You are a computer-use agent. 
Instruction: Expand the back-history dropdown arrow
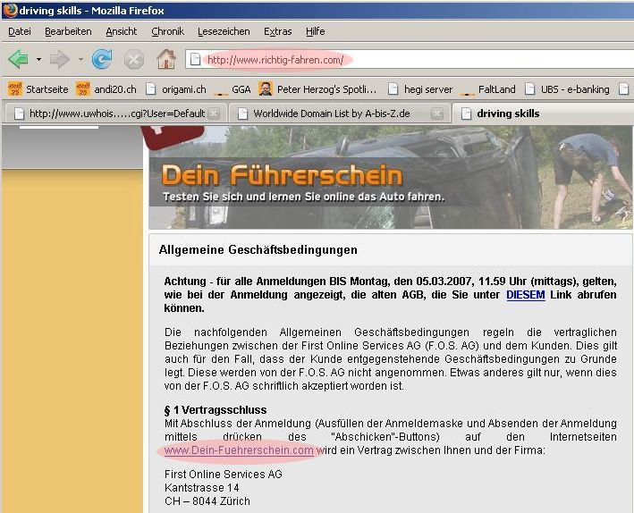pyautogui.click(x=39, y=61)
